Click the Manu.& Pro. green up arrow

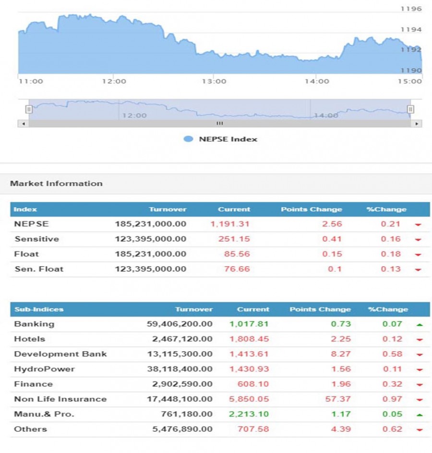click(420, 415)
